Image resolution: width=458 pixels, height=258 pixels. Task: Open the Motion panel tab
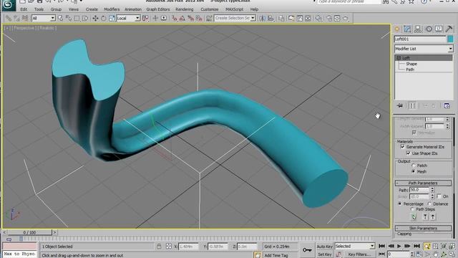[x=429, y=29]
